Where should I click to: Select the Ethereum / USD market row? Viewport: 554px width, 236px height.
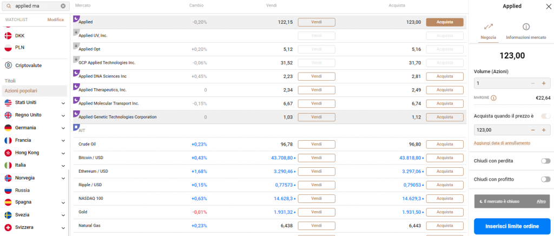269,172
